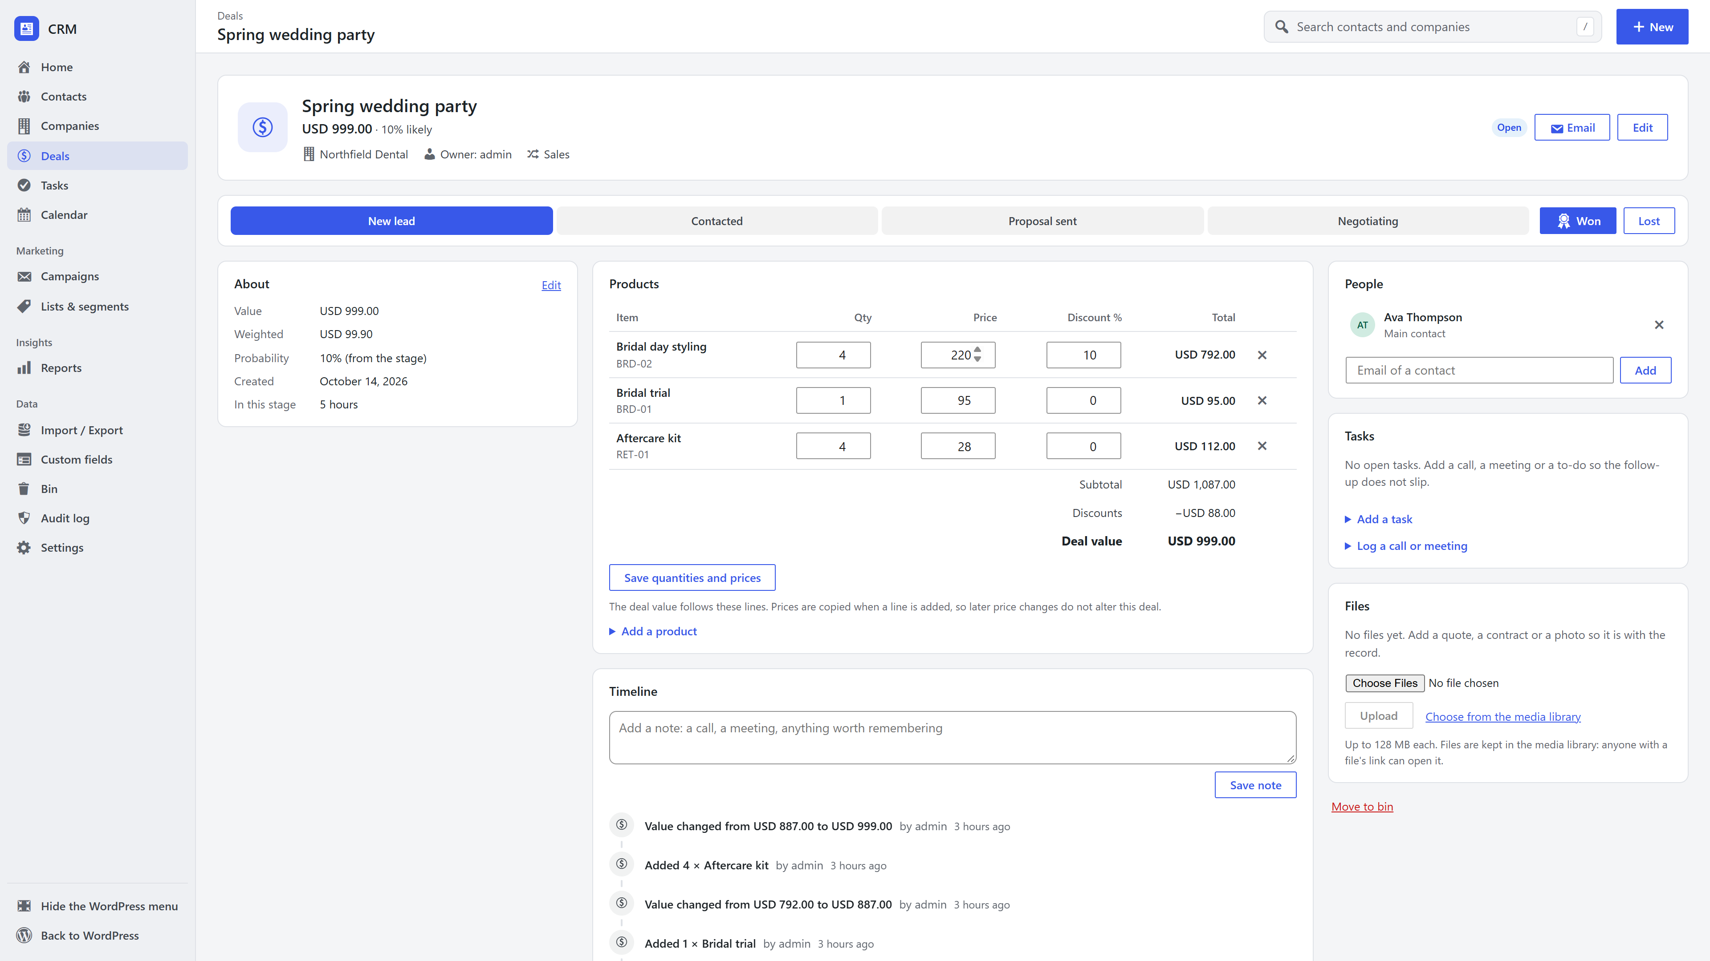
Task: Open the Bin
Action: coord(97,489)
